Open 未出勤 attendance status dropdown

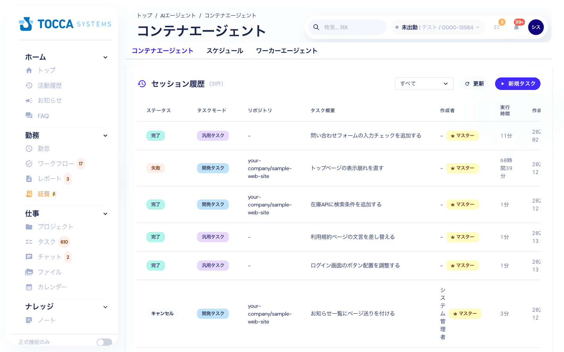click(x=437, y=27)
